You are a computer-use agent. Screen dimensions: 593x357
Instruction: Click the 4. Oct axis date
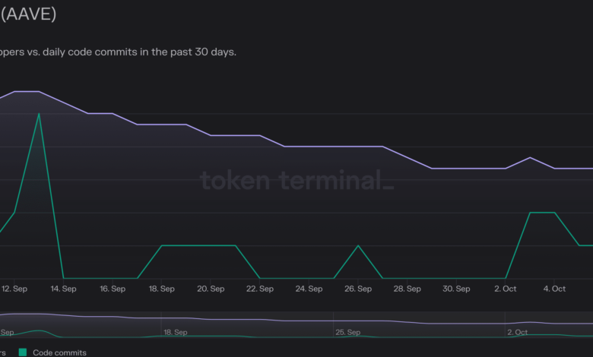click(x=554, y=289)
